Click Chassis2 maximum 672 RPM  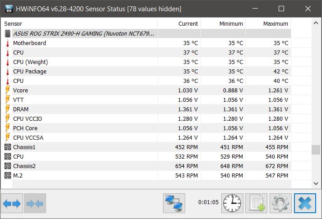(277, 166)
